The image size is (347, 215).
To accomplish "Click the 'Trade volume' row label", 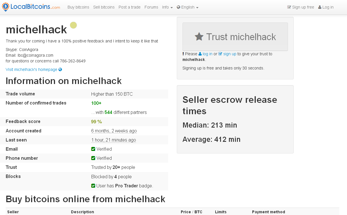I will (20, 94).
